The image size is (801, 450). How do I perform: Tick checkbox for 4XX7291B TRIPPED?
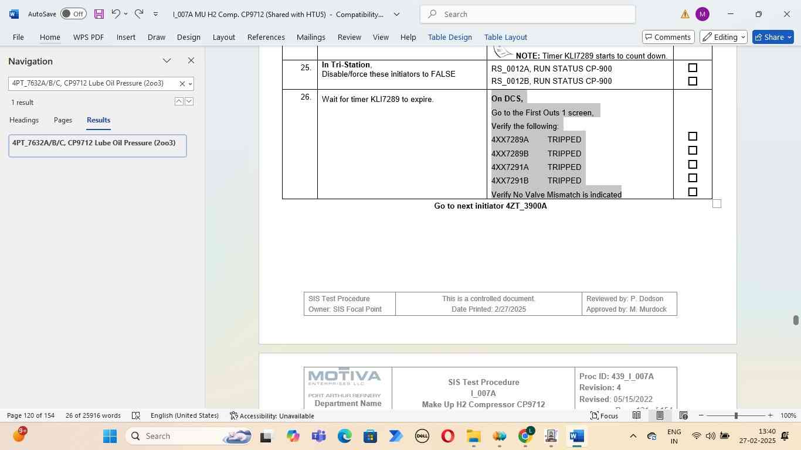coord(693,178)
